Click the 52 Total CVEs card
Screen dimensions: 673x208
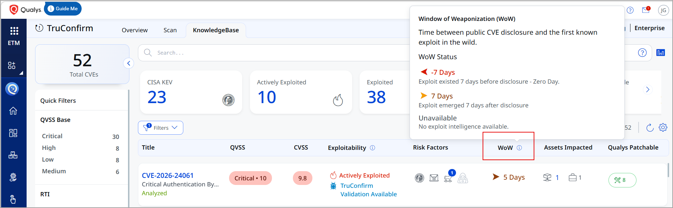point(82,64)
